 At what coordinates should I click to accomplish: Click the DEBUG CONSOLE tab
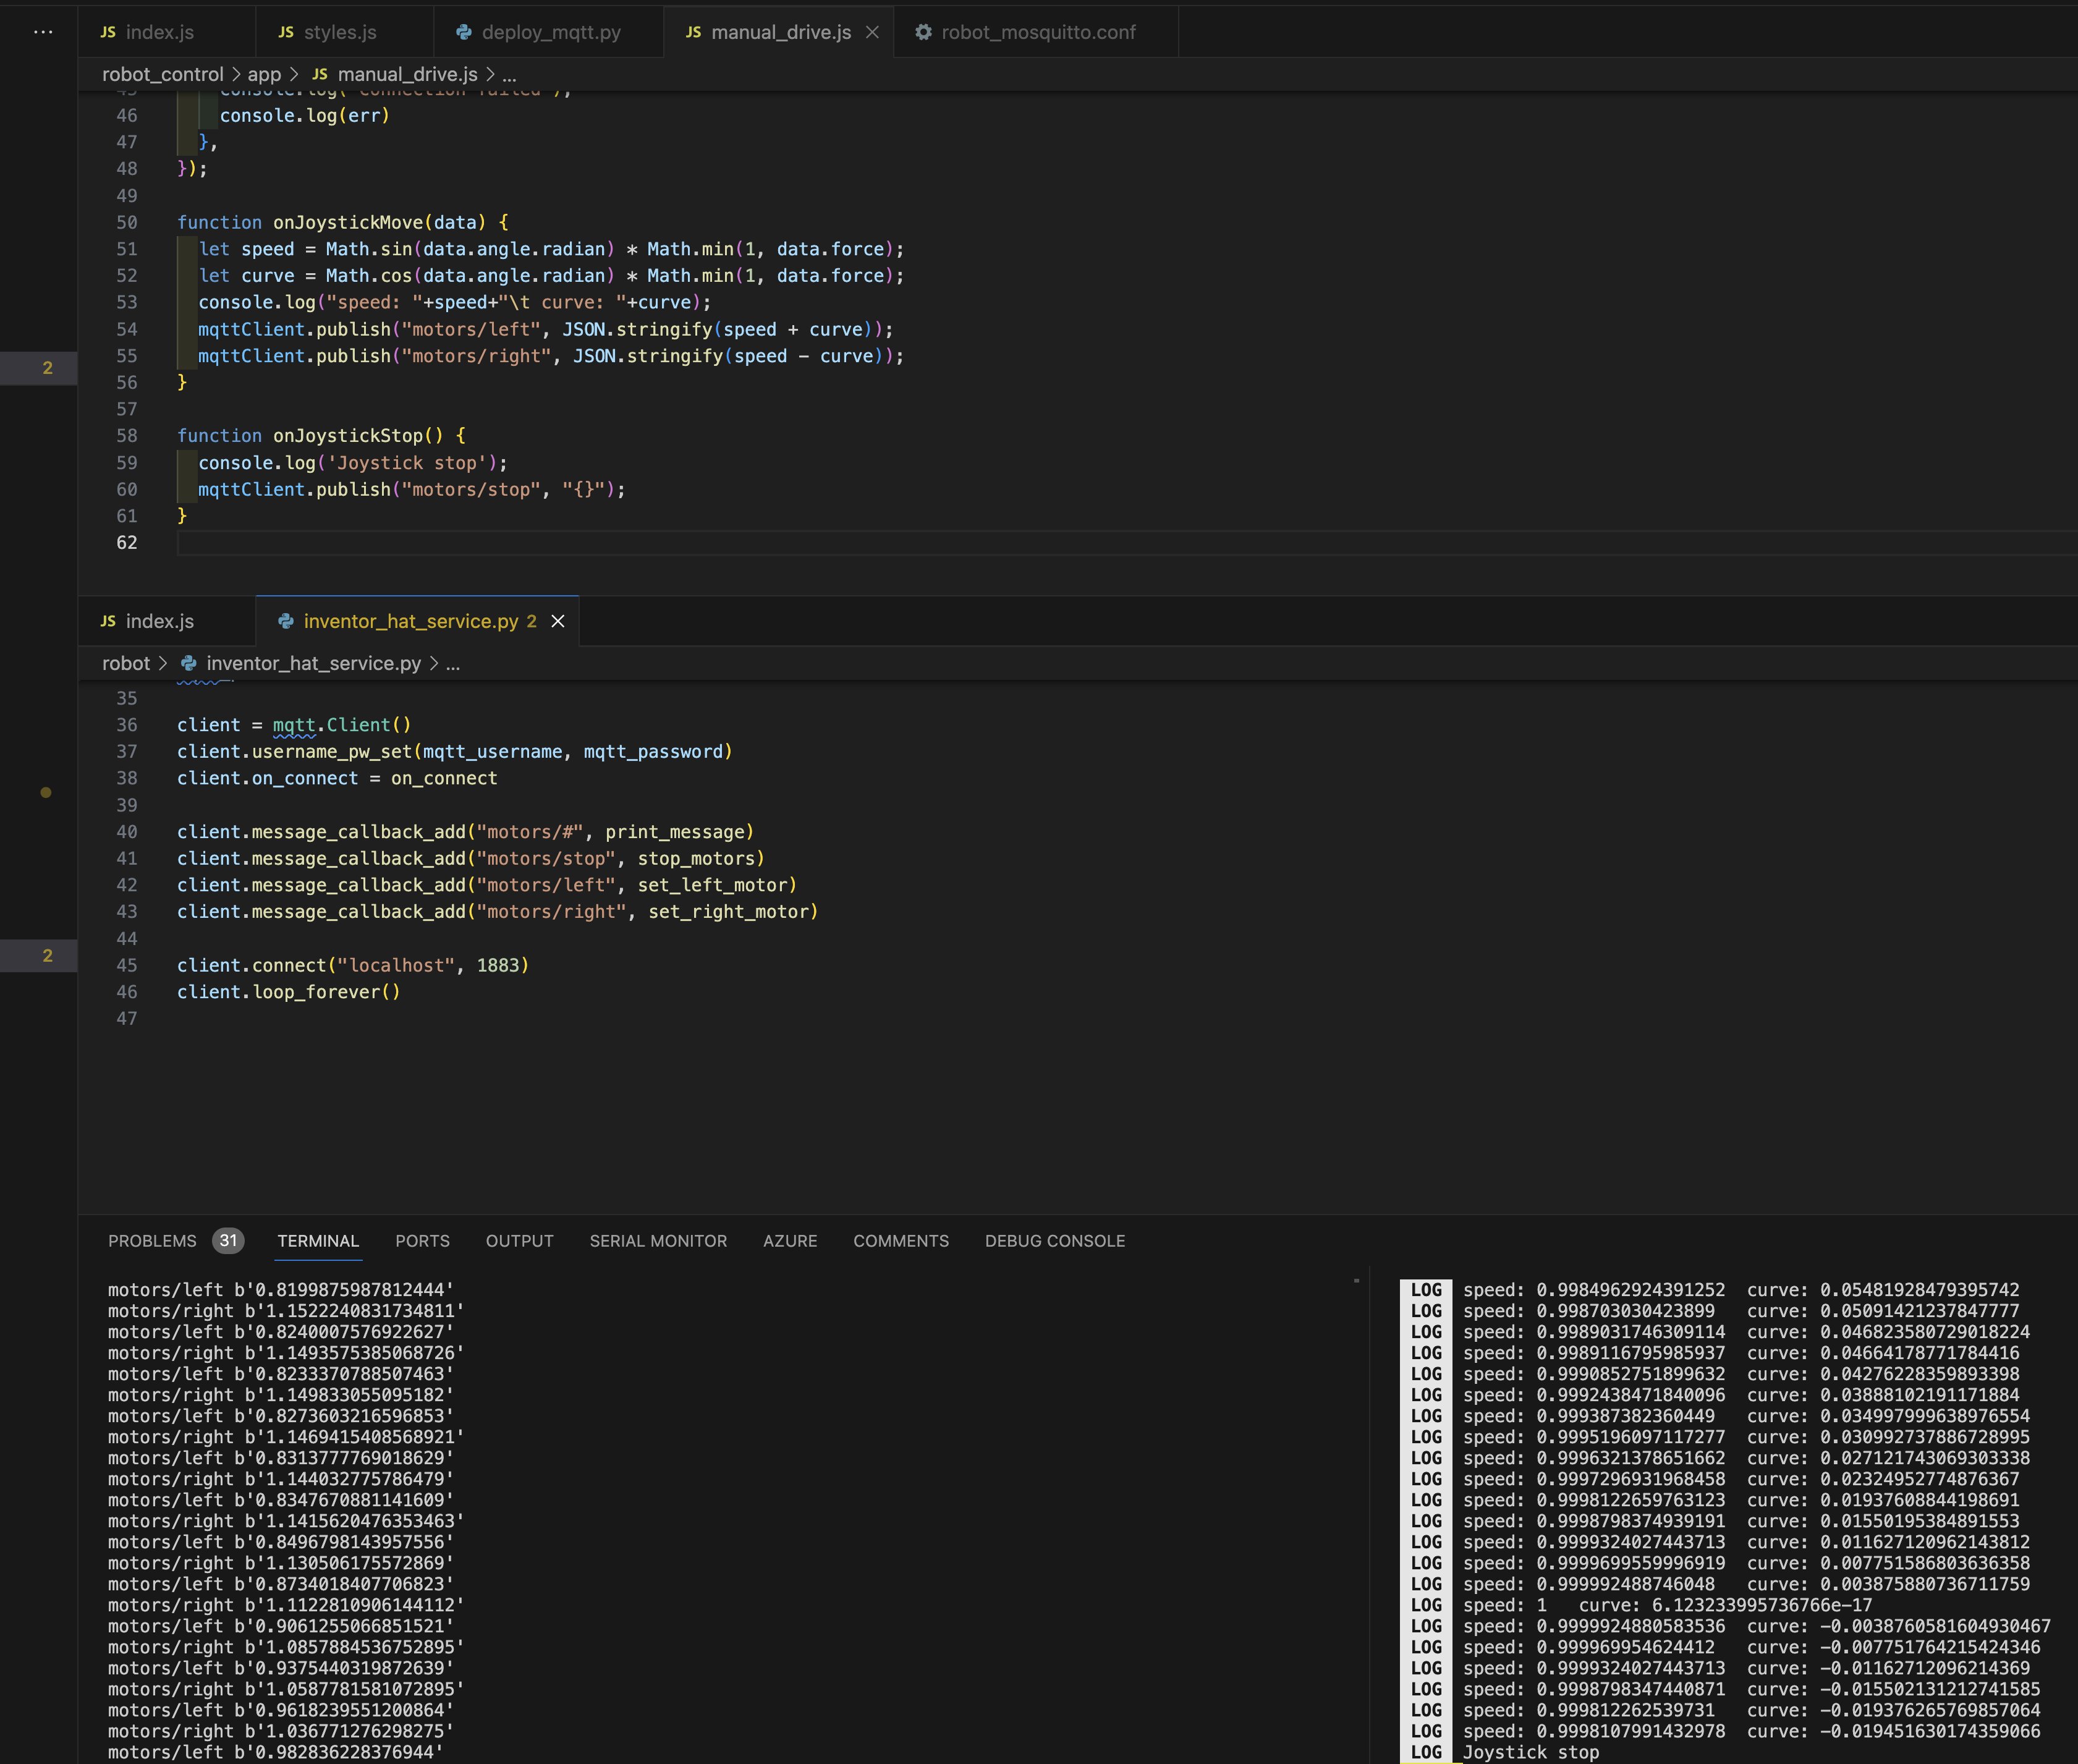click(1051, 1240)
